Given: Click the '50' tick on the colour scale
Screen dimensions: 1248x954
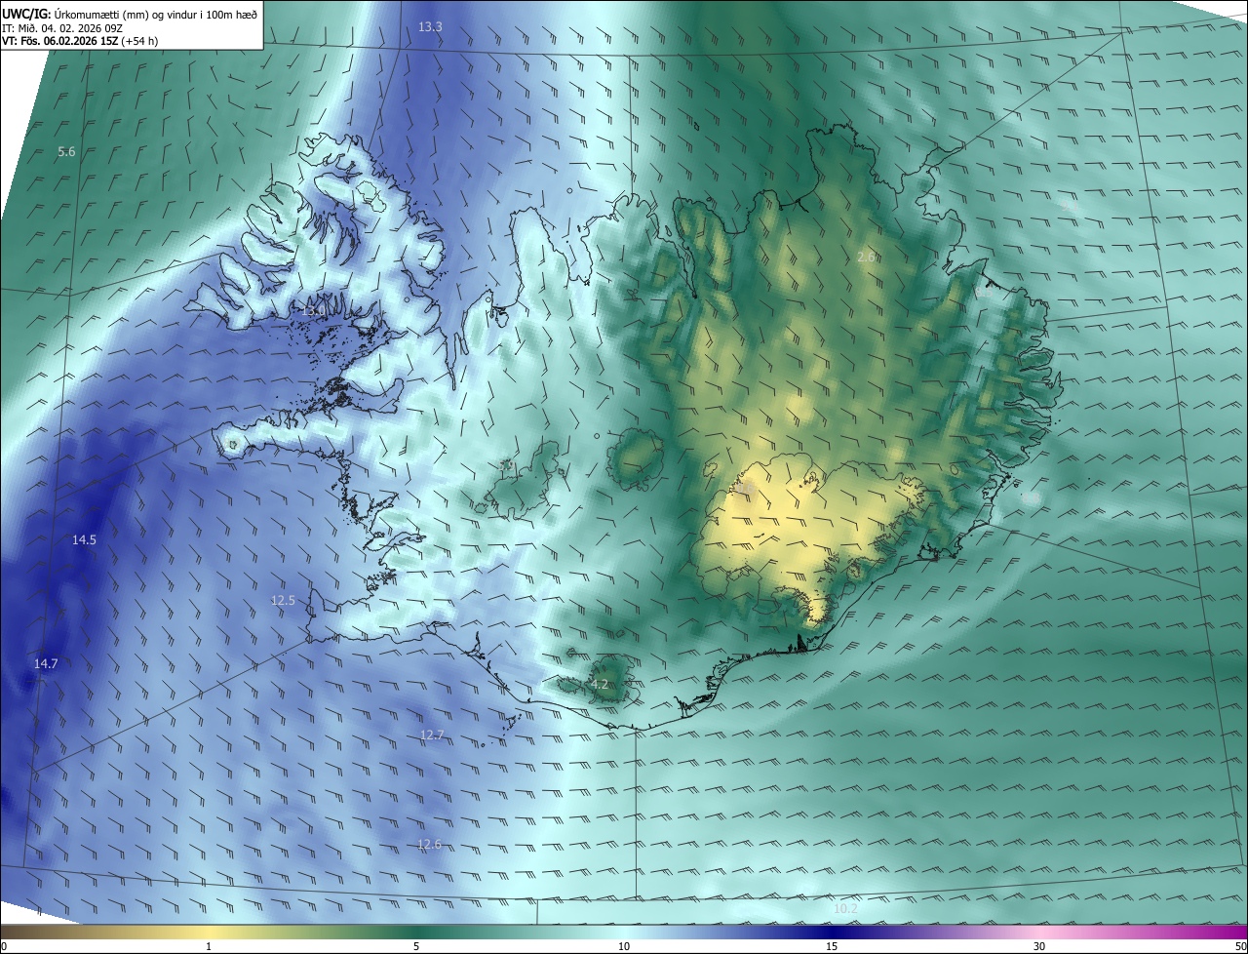Looking at the screenshot, I should click(x=1240, y=946).
